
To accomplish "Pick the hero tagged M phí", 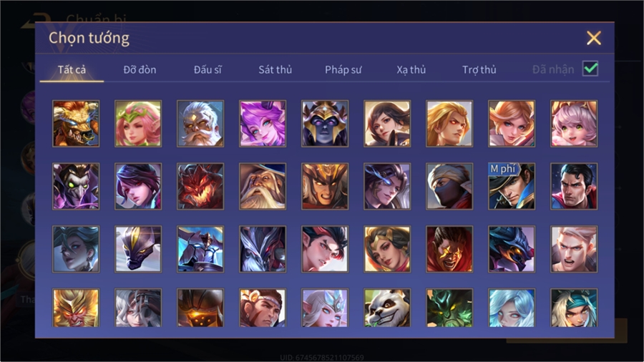I will pos(512,186).
